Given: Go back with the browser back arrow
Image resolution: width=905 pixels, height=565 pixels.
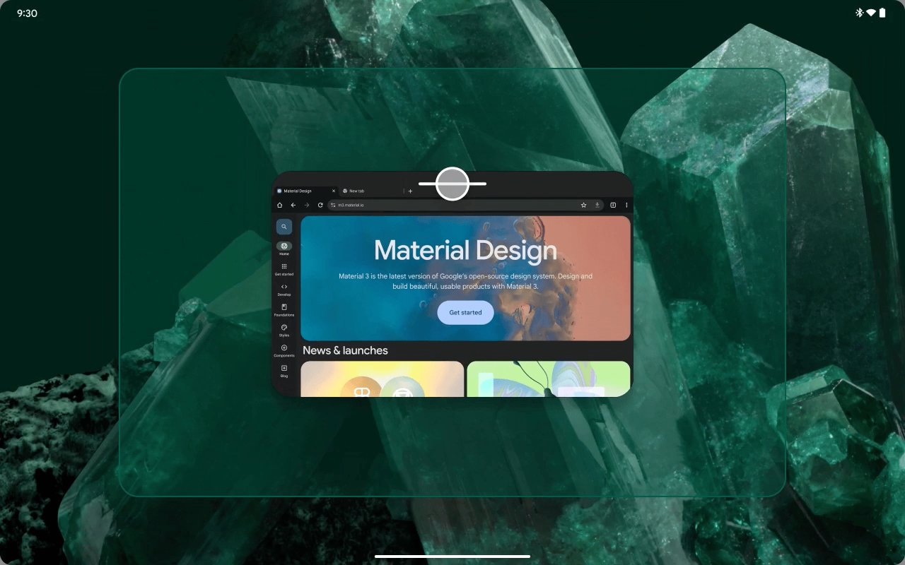Looking at the screenshot, I should click(x=293, y=205).
